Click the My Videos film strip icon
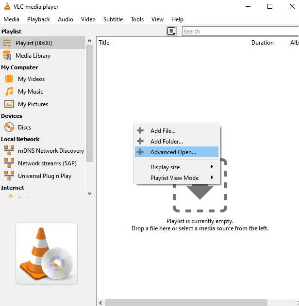 click(x=9, y=79)
